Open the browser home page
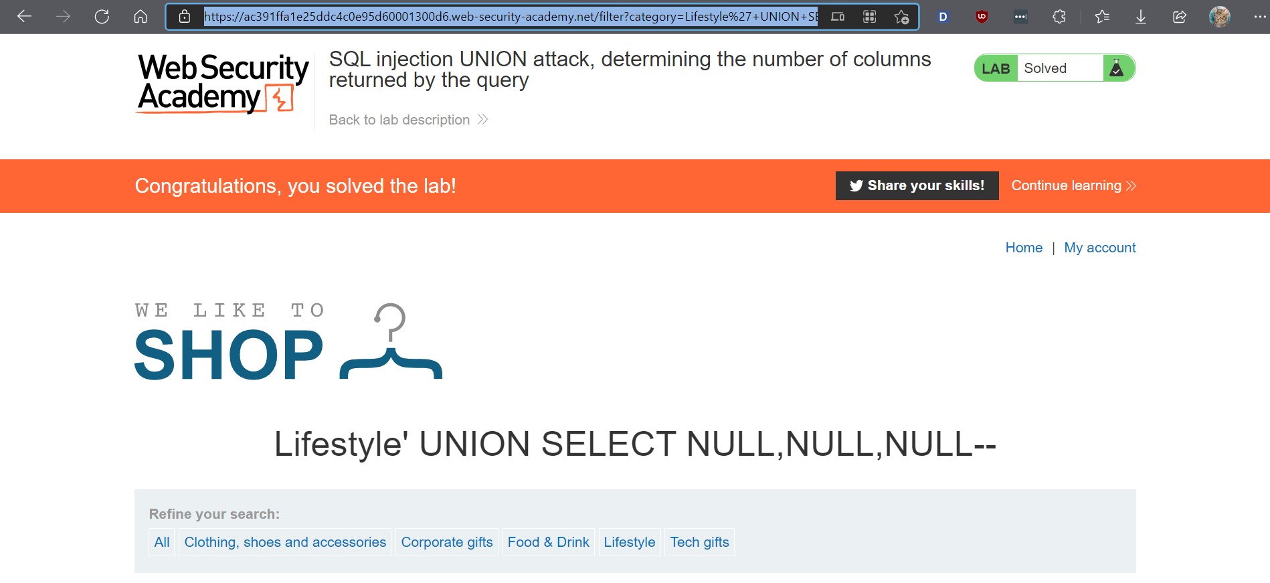The height and width of the screenshot is (583, 1270). pyautogui.click(x=141, y=17)
